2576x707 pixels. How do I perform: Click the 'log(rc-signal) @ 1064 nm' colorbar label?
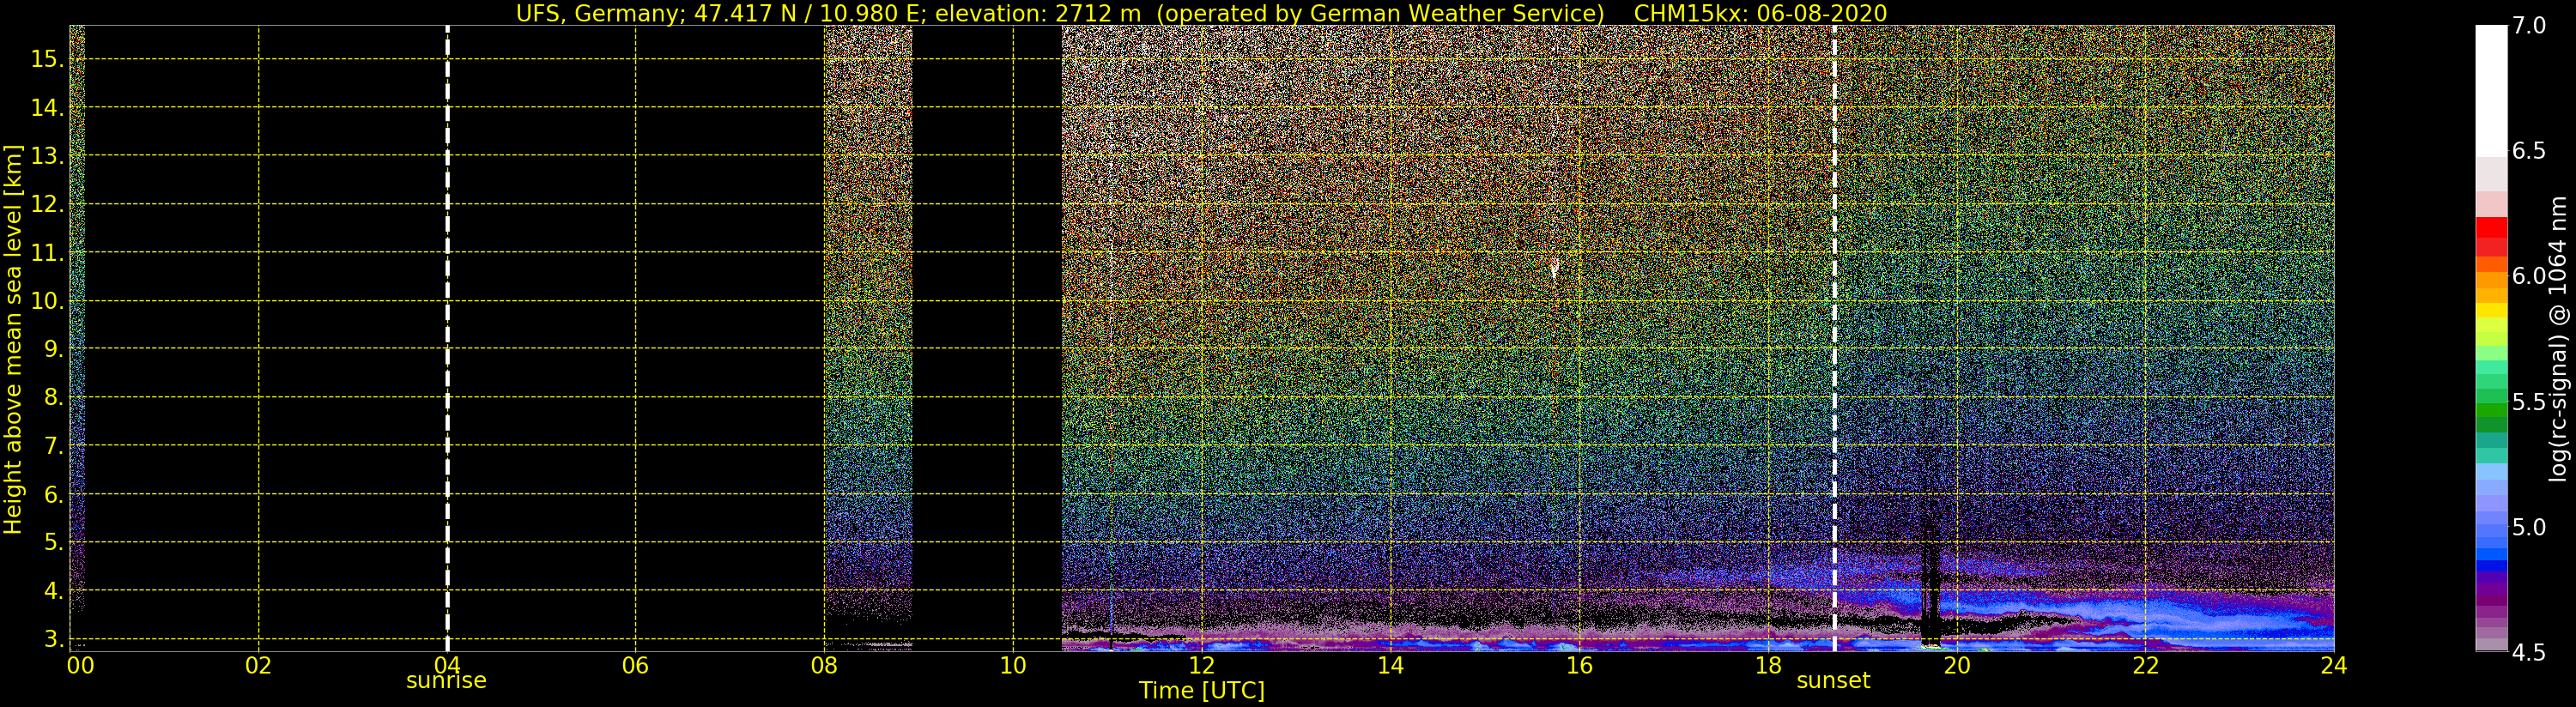click(x=2558, y=339)
